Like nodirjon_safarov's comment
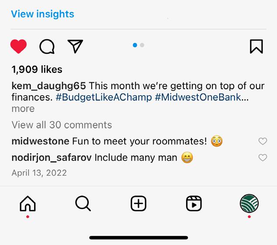 point(263,158)
